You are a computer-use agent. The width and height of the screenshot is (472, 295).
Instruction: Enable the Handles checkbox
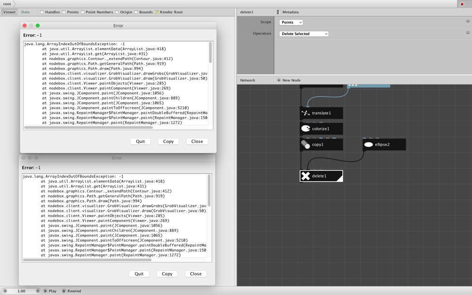point(42,12)
